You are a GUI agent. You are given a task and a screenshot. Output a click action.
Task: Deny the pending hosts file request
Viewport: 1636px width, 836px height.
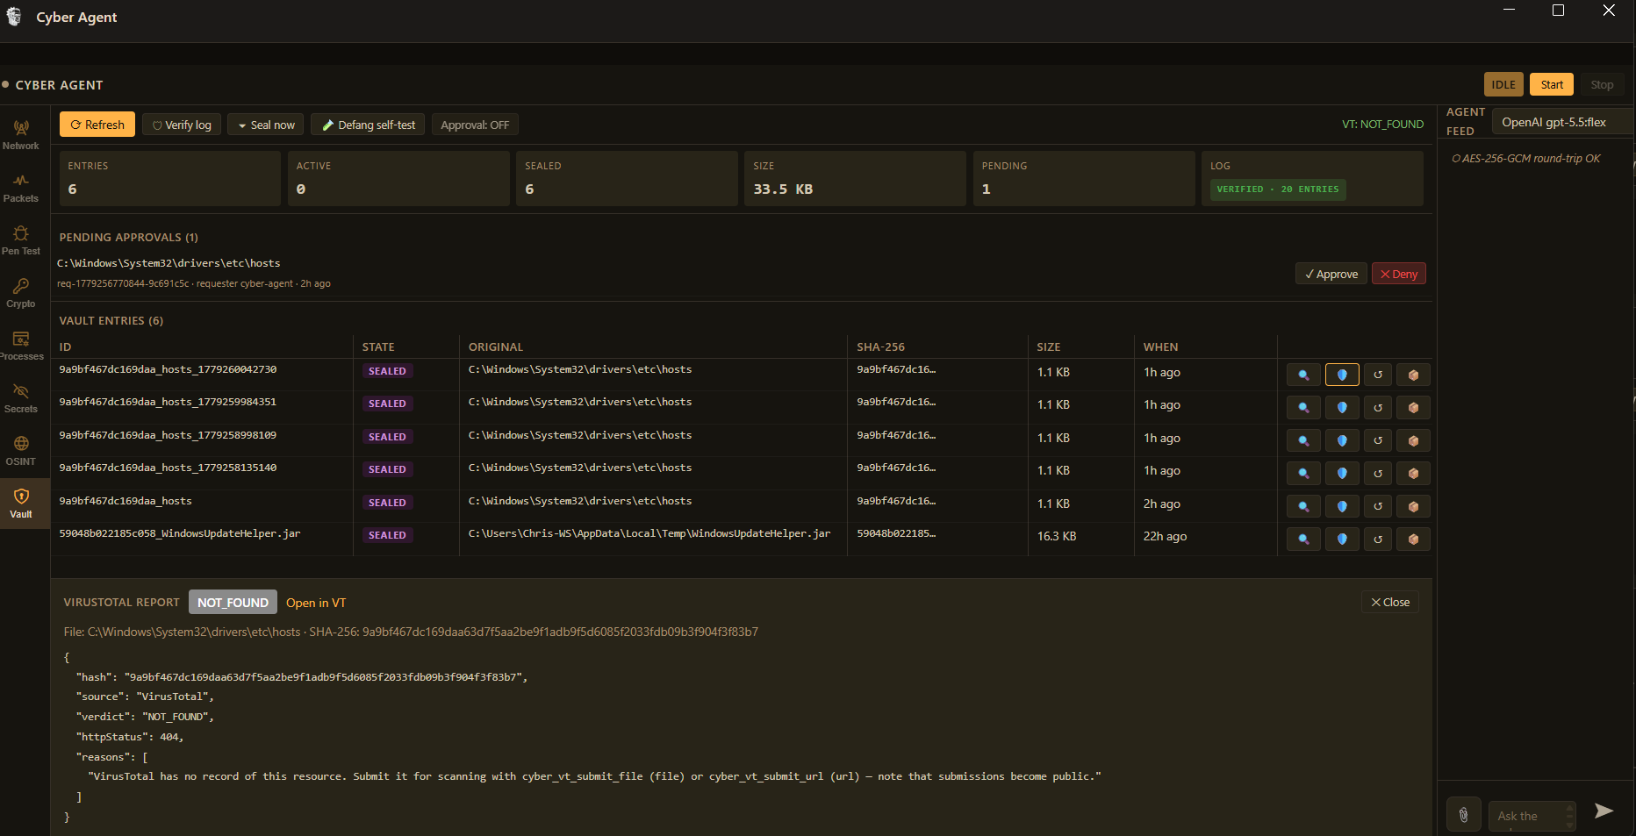1399,274
